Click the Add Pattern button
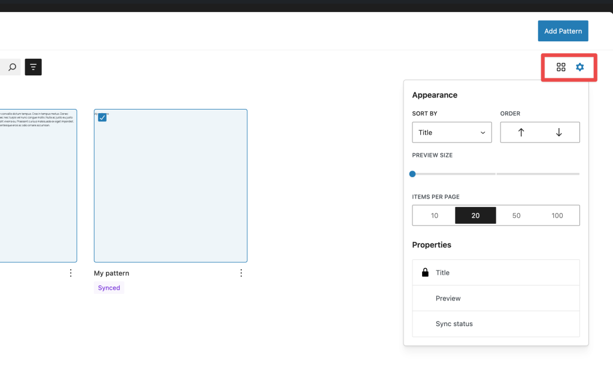Image resolution: width=613 pixels, height=383 pixels. point(563,31)
